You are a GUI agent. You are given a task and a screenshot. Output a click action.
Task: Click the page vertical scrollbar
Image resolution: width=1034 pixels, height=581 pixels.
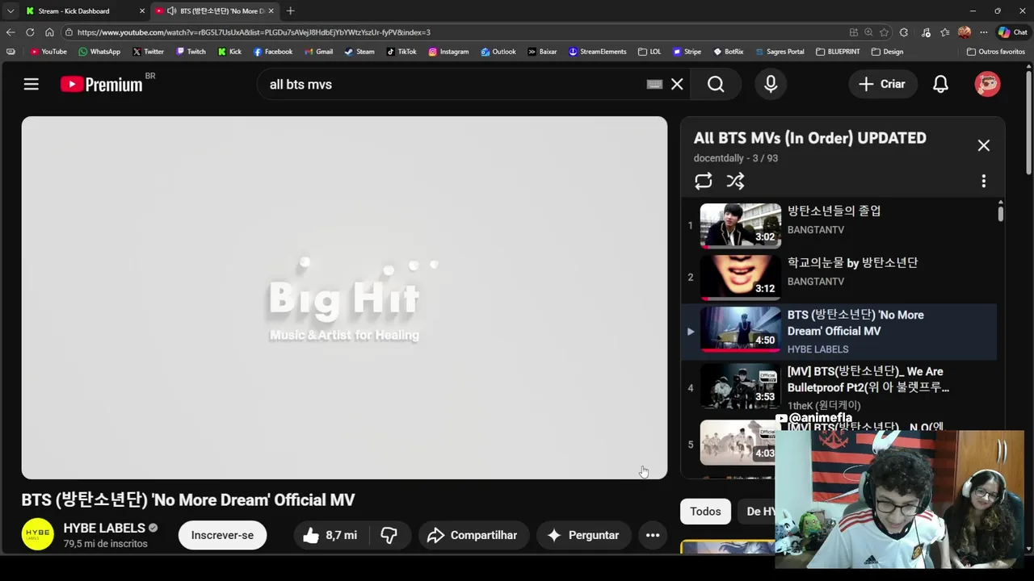[x=1028, y=121]
